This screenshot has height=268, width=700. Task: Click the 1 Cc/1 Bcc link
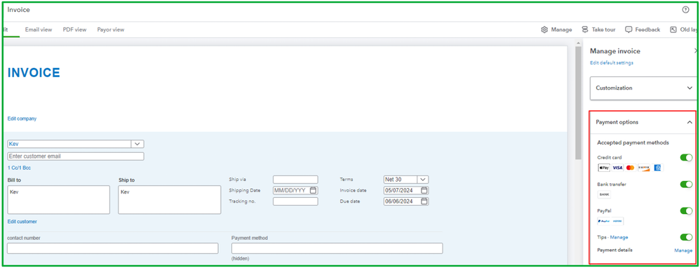(19, 168)
